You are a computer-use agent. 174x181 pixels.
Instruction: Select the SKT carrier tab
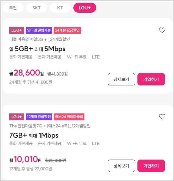[x=36, y=8]
